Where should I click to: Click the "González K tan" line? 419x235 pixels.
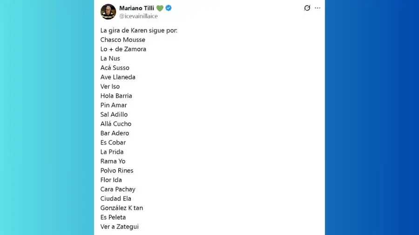coord(122,208)
